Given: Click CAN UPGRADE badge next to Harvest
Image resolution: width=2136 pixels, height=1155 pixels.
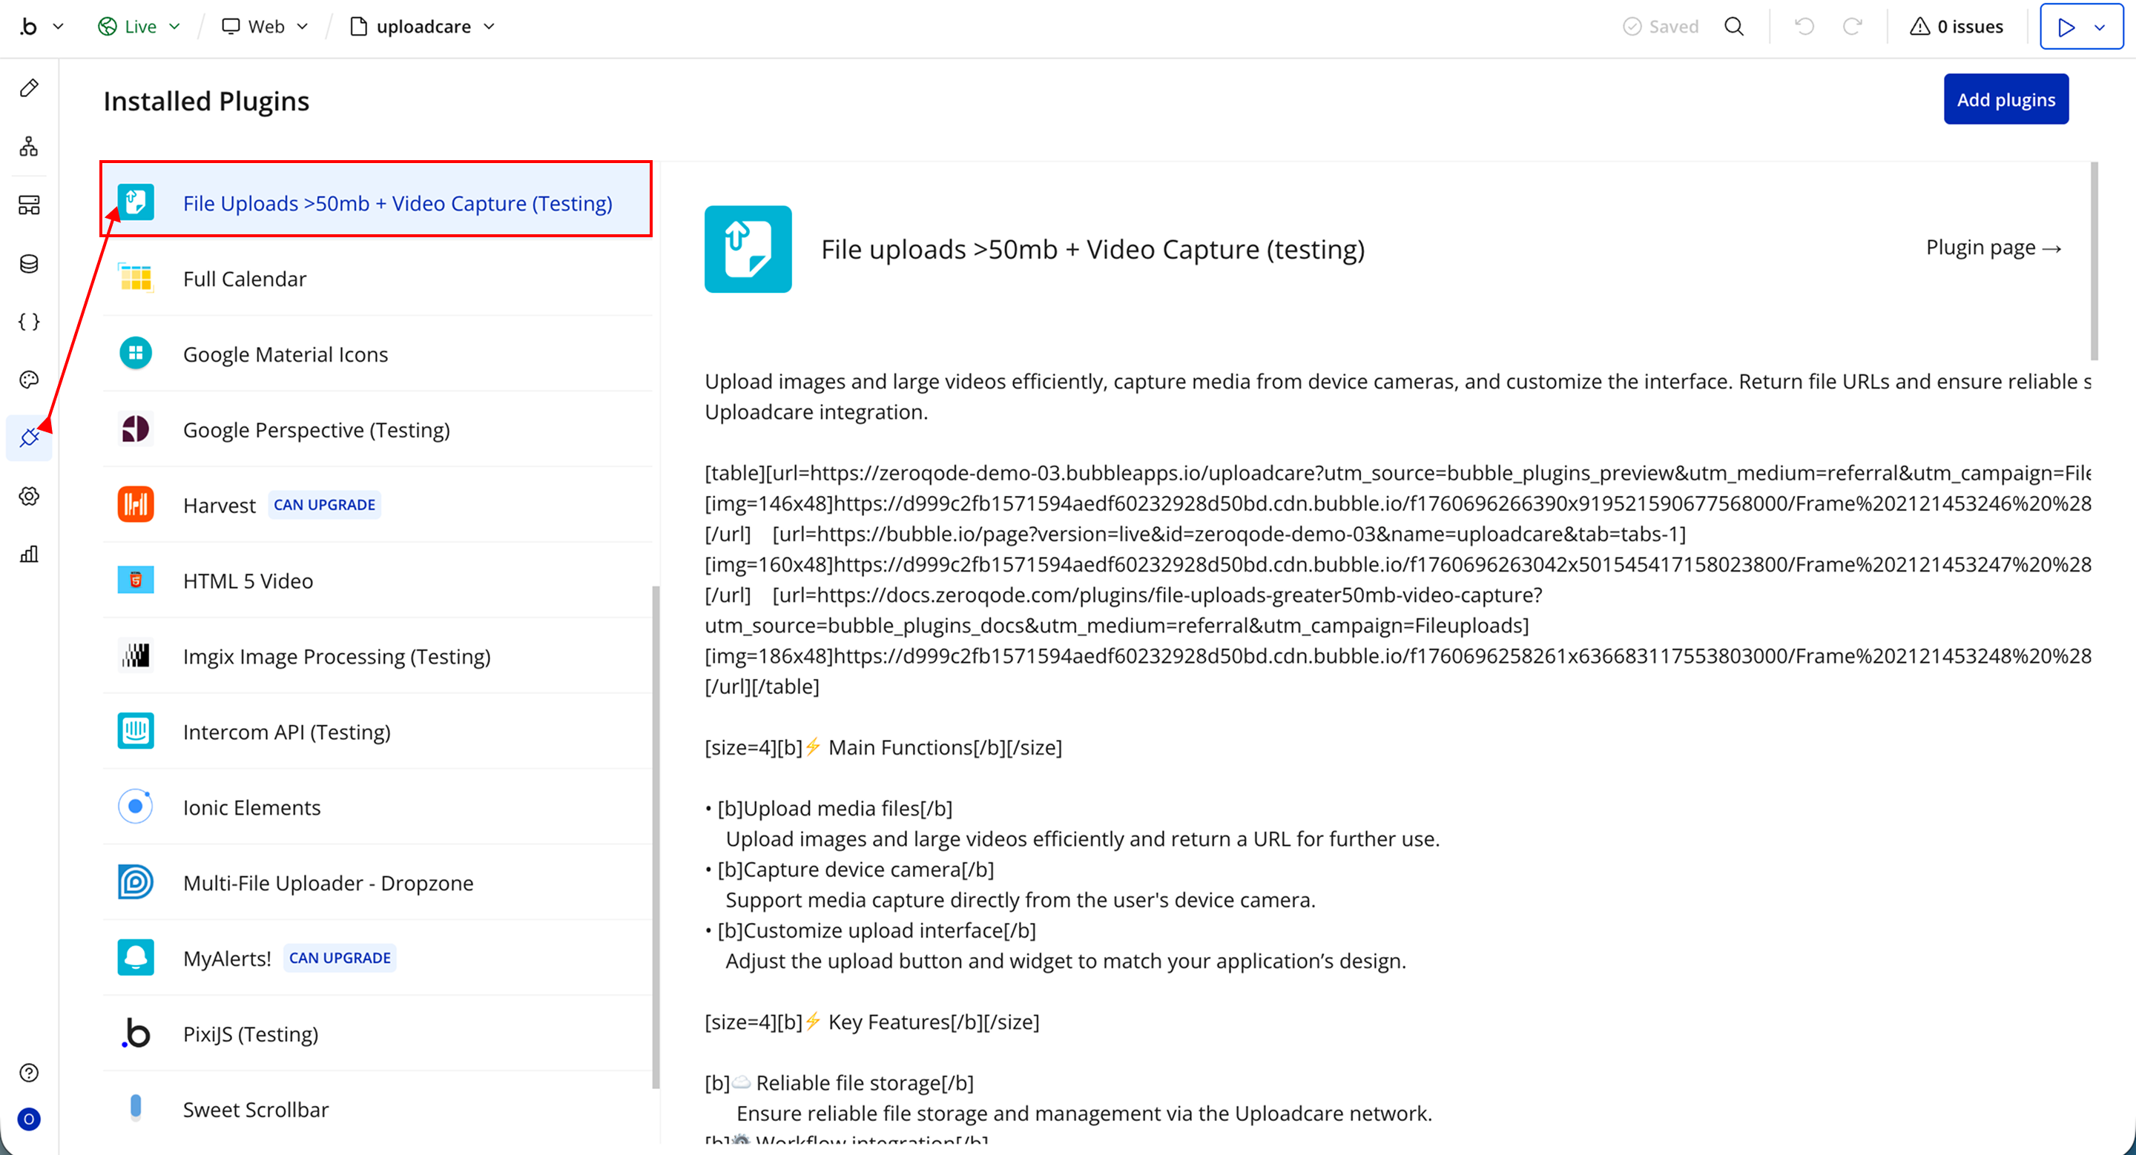Looking at the screenshot, I should pos(324,505).
